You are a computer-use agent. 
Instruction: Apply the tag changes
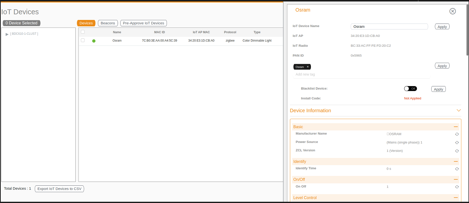pyautogui.click(x=442, y=66)
